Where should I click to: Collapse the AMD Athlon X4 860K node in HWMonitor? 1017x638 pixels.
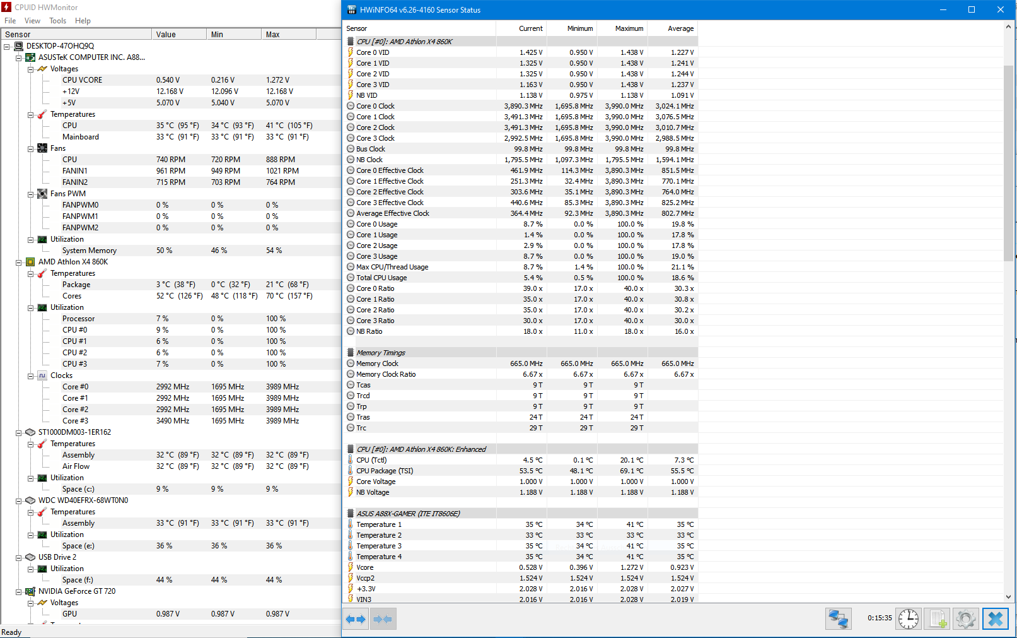click(18, 262)
